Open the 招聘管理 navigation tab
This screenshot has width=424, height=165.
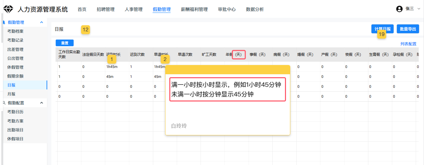click(106, 9)
